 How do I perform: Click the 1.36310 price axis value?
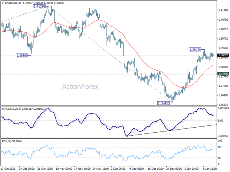(223, 105)
